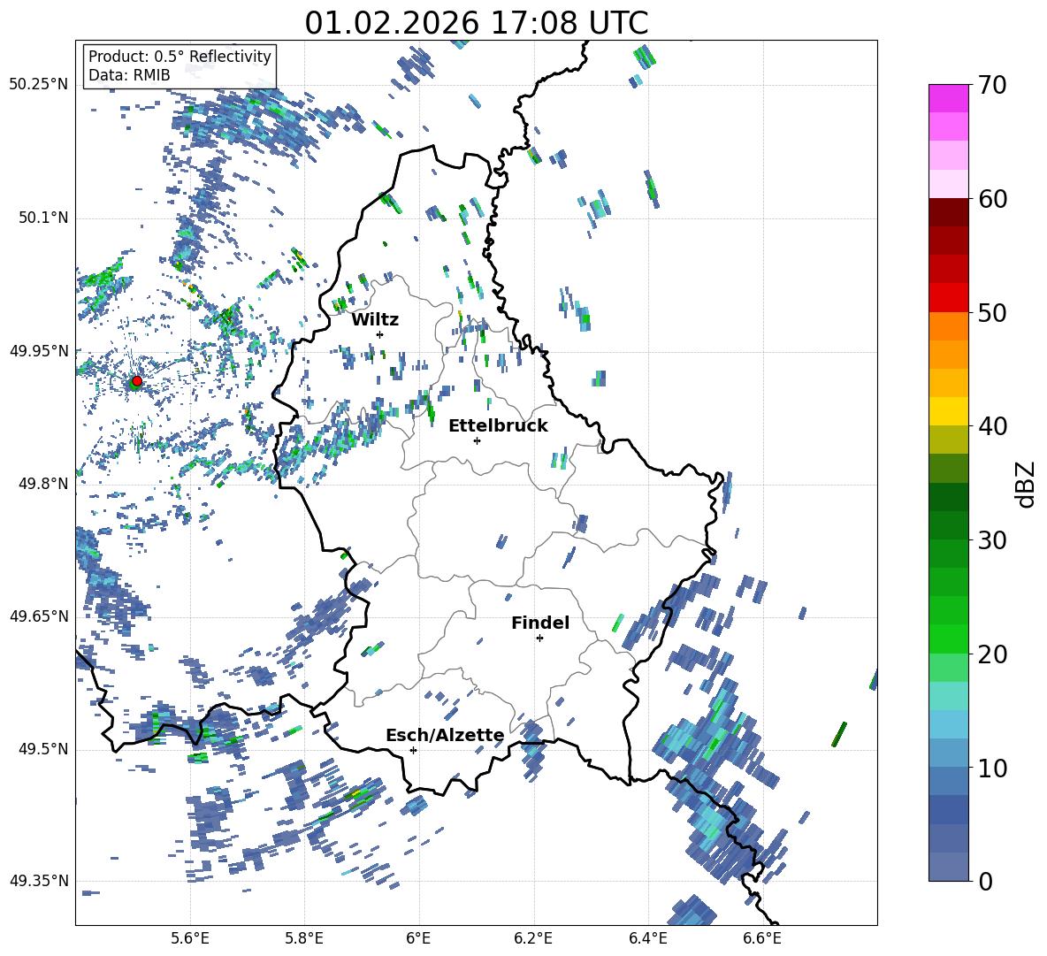The image size is (1047, 956).
Task: Click the Wiltz station cross marker
Action: [379, 334]
